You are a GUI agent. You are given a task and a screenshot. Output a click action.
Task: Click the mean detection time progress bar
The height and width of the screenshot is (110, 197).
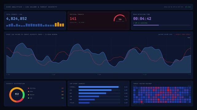162,25
